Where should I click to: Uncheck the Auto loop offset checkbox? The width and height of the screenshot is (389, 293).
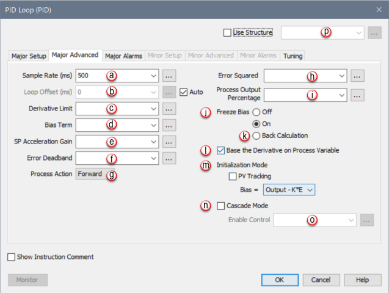pos(184,93)
